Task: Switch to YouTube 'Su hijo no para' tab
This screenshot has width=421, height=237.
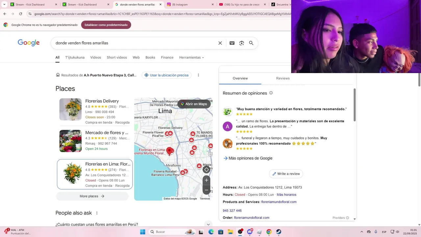Action: [x=242, y=5]
